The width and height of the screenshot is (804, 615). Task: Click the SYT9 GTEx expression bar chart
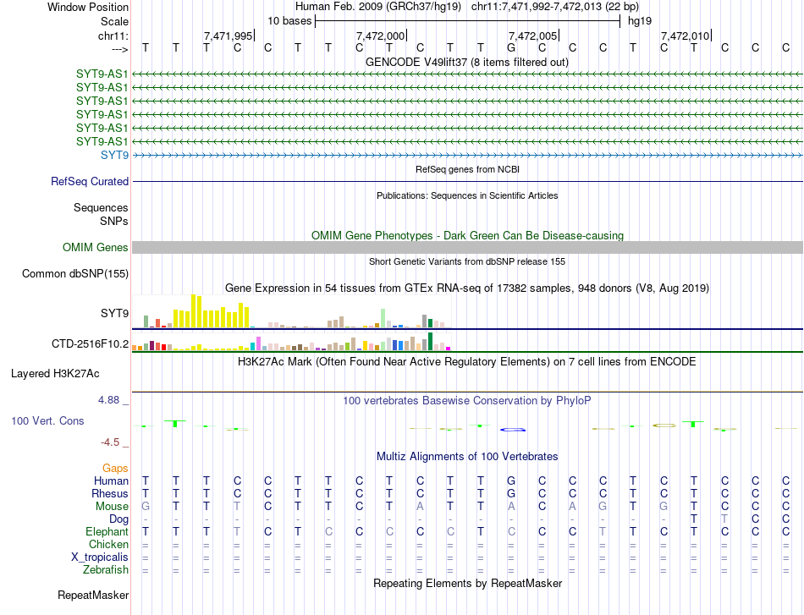(292, 311)
